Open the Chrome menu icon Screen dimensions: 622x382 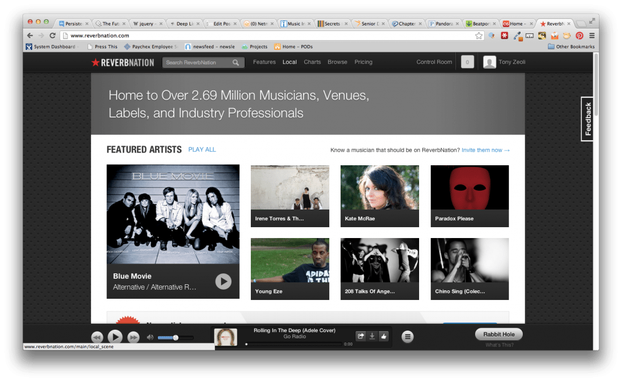592,36
